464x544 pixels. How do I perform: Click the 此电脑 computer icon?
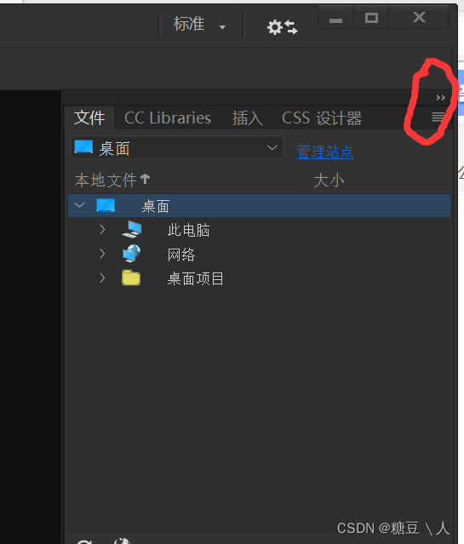(x=132, y=229)
